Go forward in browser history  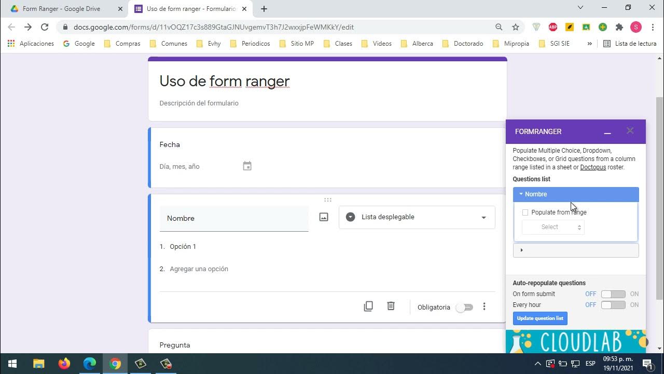pos(28,27)
